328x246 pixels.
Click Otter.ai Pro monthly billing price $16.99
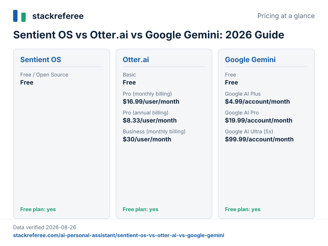(x=151, y=102)
